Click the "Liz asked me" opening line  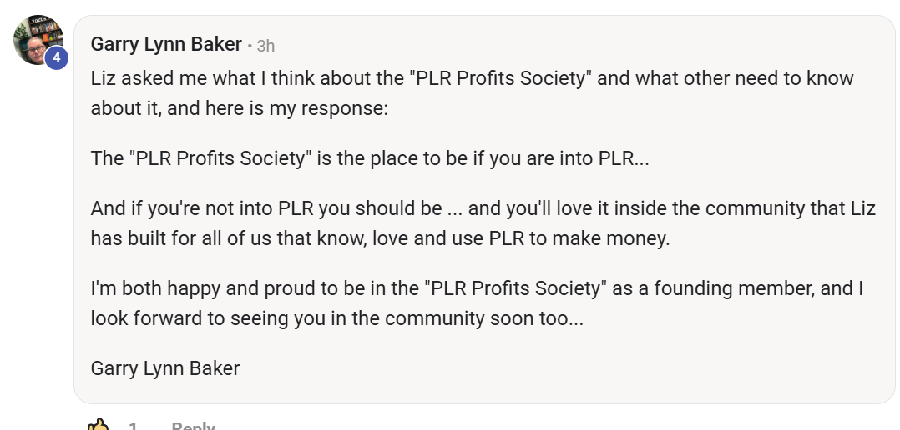472,78
